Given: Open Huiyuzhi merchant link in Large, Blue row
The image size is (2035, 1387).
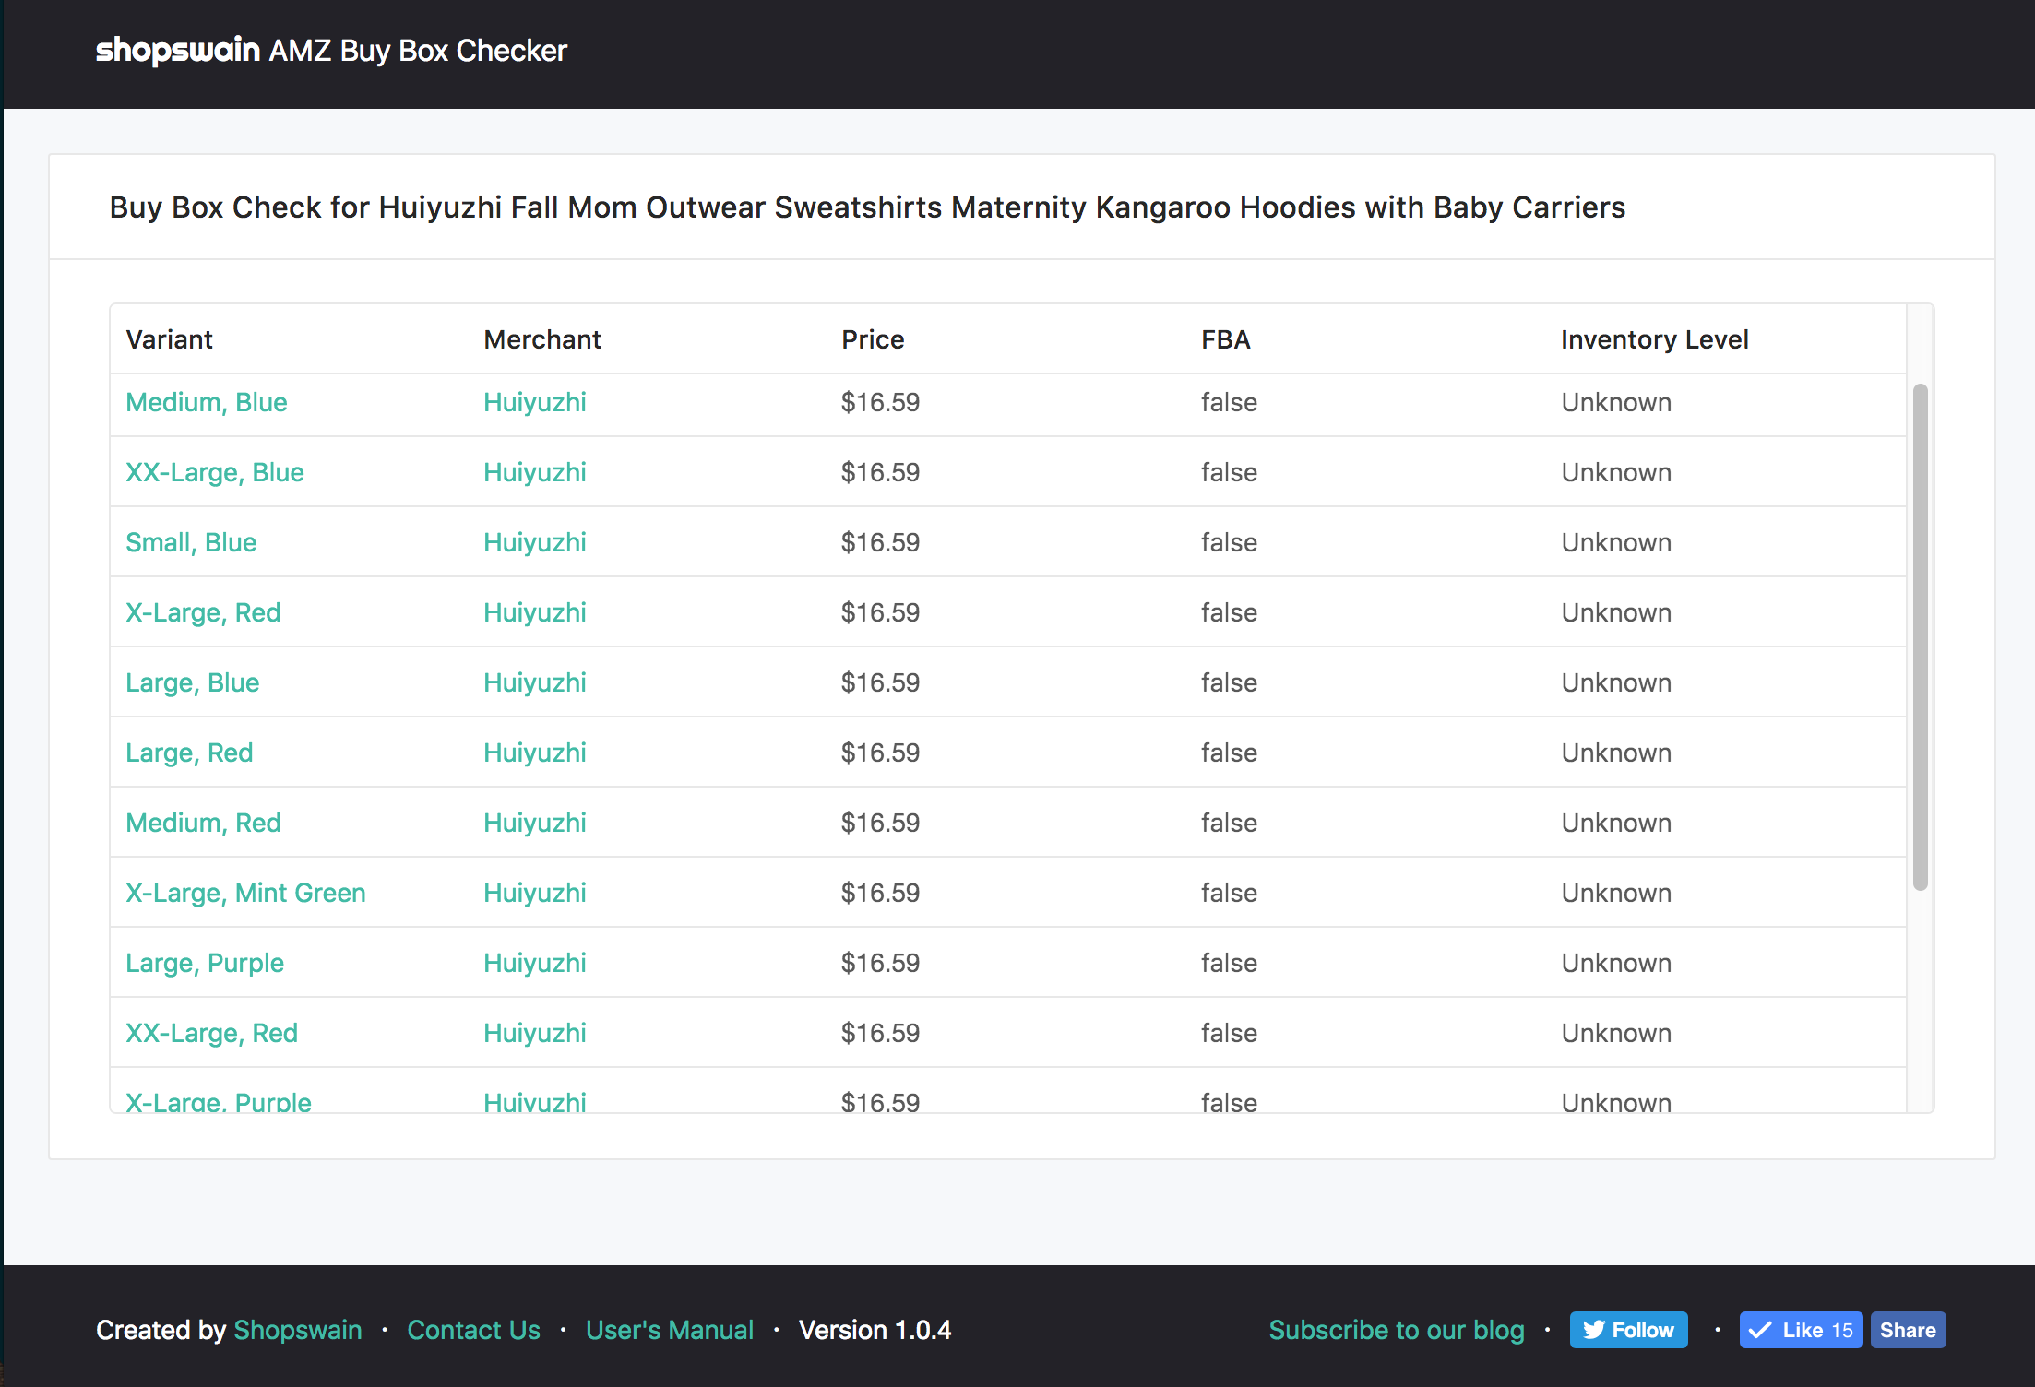Looking at the screenshot, I should (x=535, y=682).
